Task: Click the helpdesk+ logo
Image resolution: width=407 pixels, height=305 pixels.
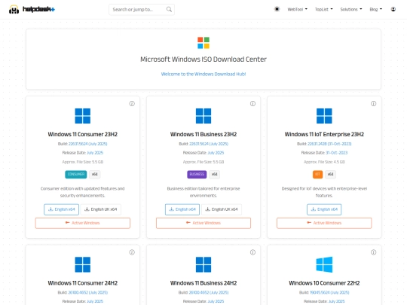Action: 32,9
